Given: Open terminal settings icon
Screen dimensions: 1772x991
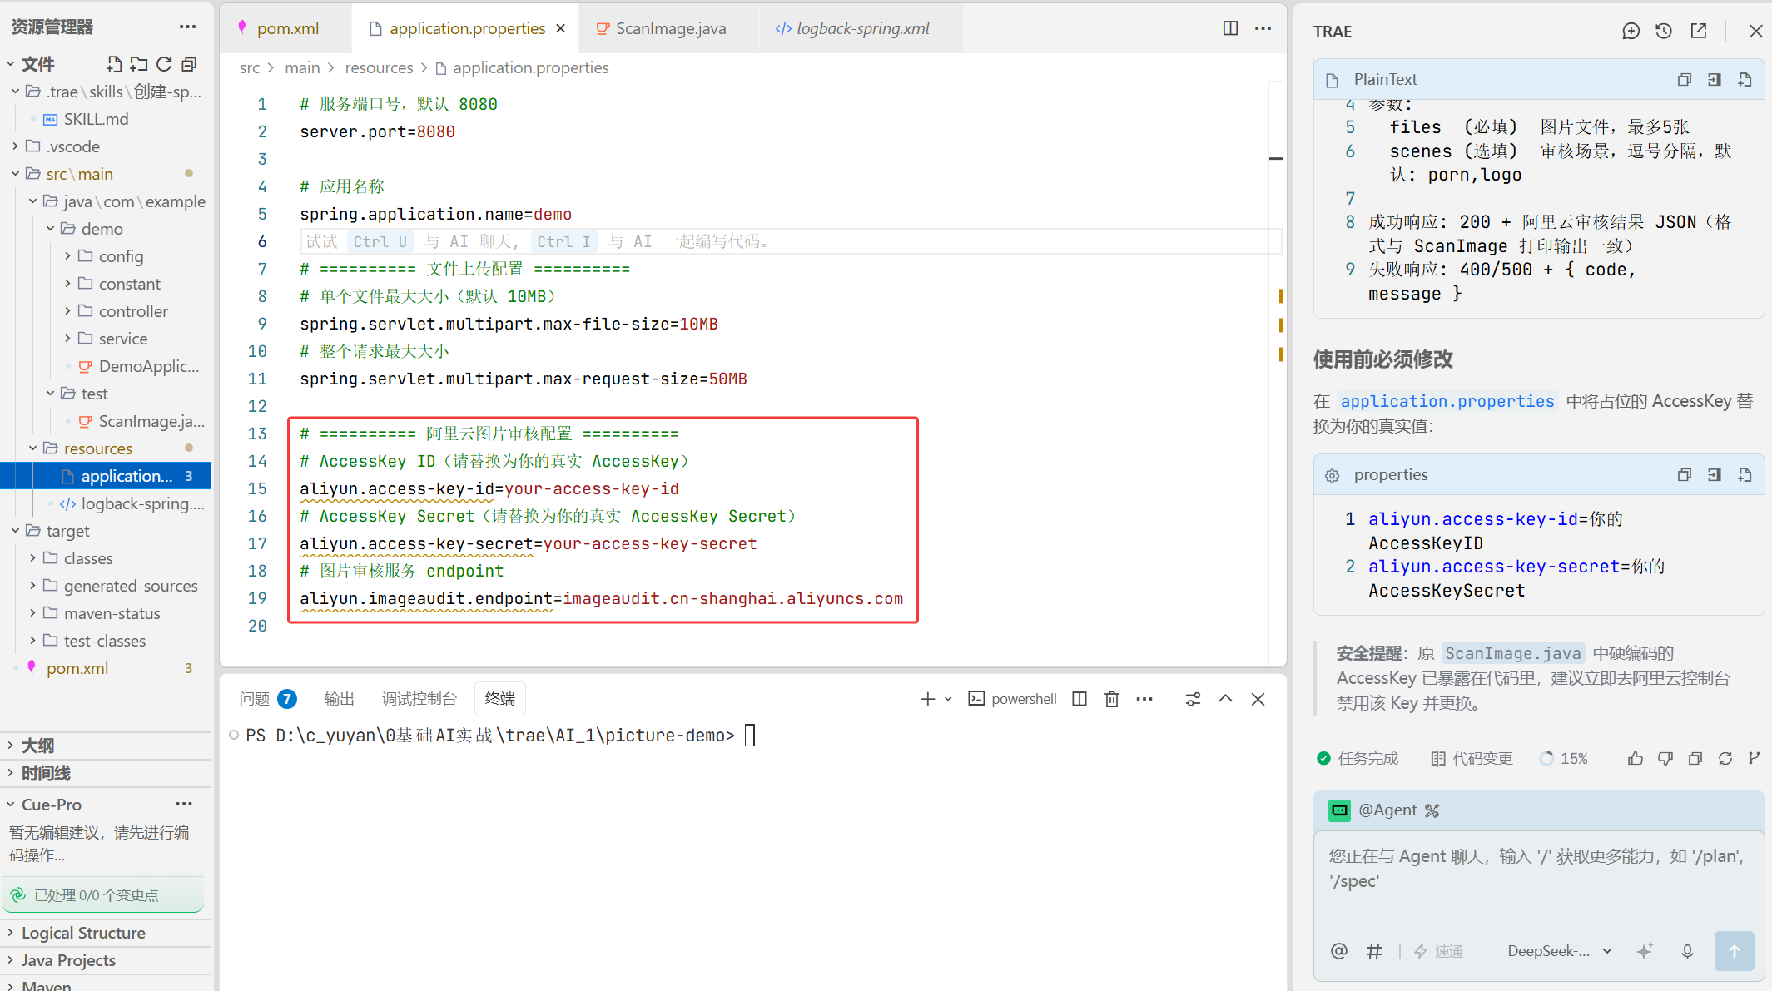Looking at the screenshot, I should pos(1193,699).
